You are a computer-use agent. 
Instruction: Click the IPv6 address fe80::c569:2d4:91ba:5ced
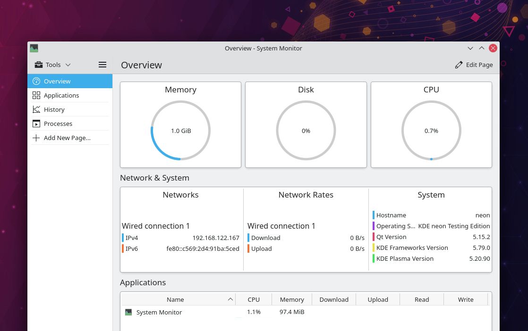coord(203,248)
